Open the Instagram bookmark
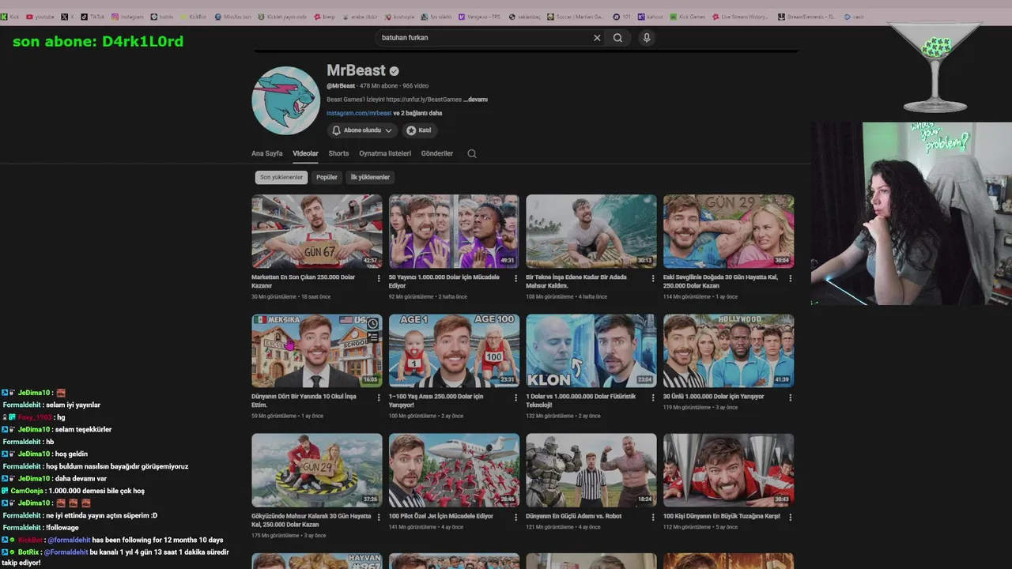The width and height of the screenshot is (1012, 569). click(128, 17)
